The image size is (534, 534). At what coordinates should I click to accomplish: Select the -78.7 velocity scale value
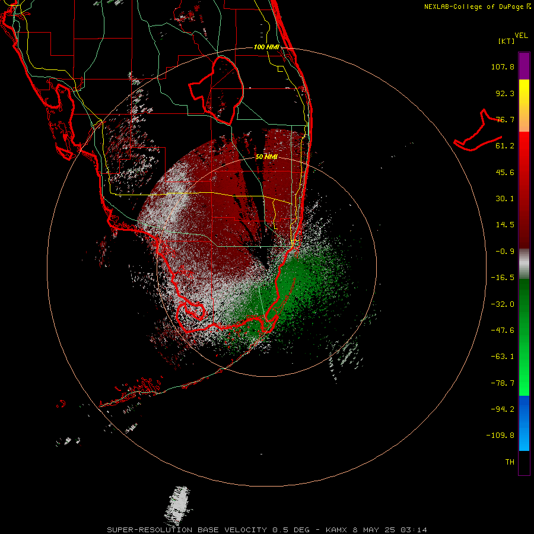point(503,383)
